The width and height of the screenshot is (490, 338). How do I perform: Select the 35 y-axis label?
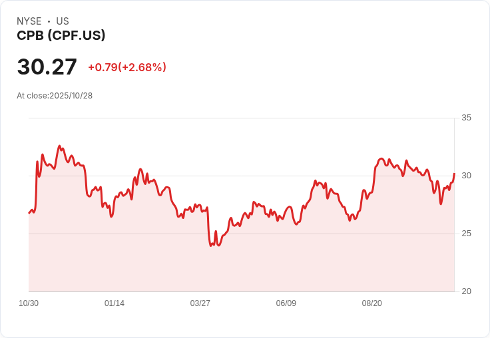point(466,118)
